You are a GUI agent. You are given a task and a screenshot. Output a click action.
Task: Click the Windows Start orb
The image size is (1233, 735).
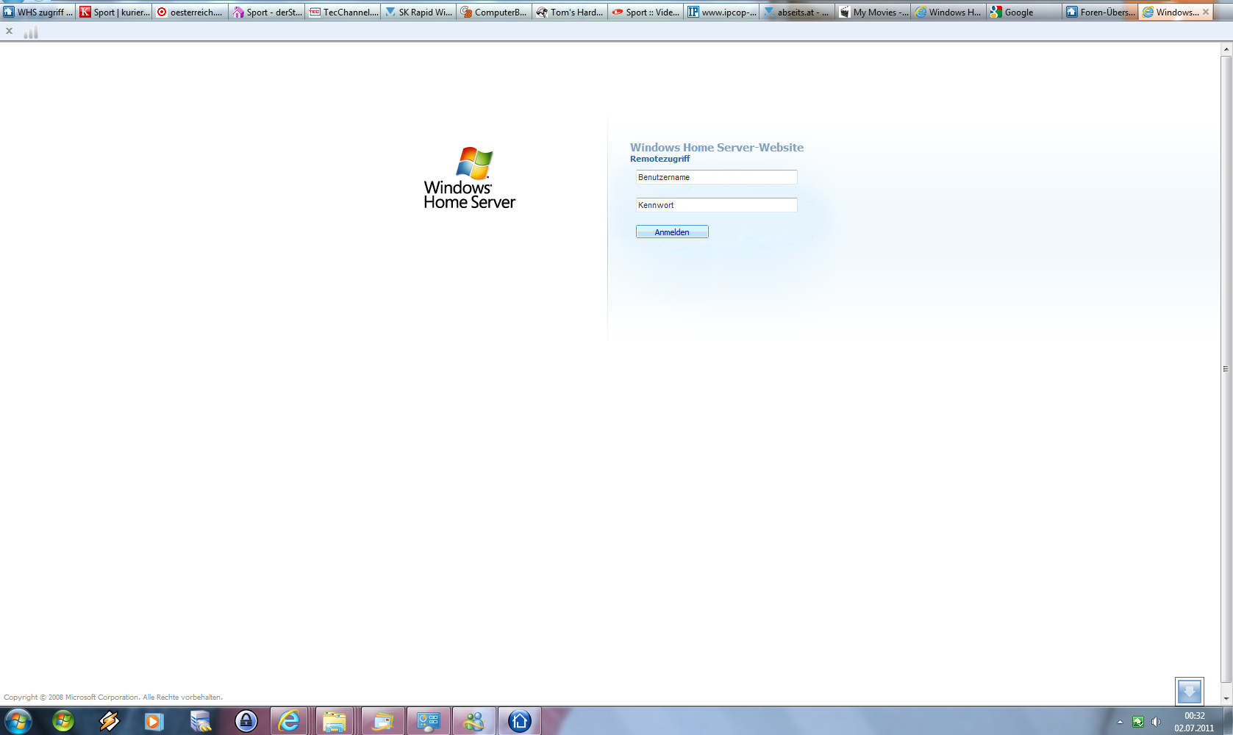(x=18, y=721)
